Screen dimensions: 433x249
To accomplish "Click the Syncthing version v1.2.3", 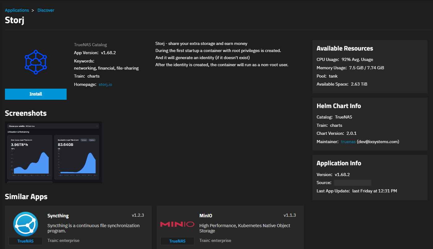I will (138, 215).
